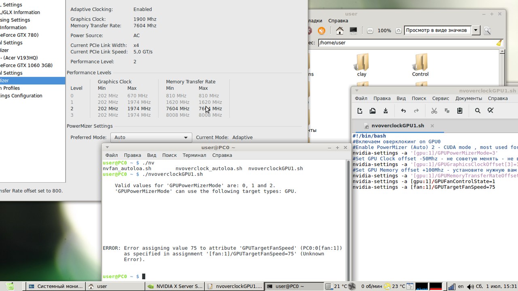The image size is (518, 291).
Task: Go to home folder in file manager
Action: pyautogui.click(x=340, y=31)
